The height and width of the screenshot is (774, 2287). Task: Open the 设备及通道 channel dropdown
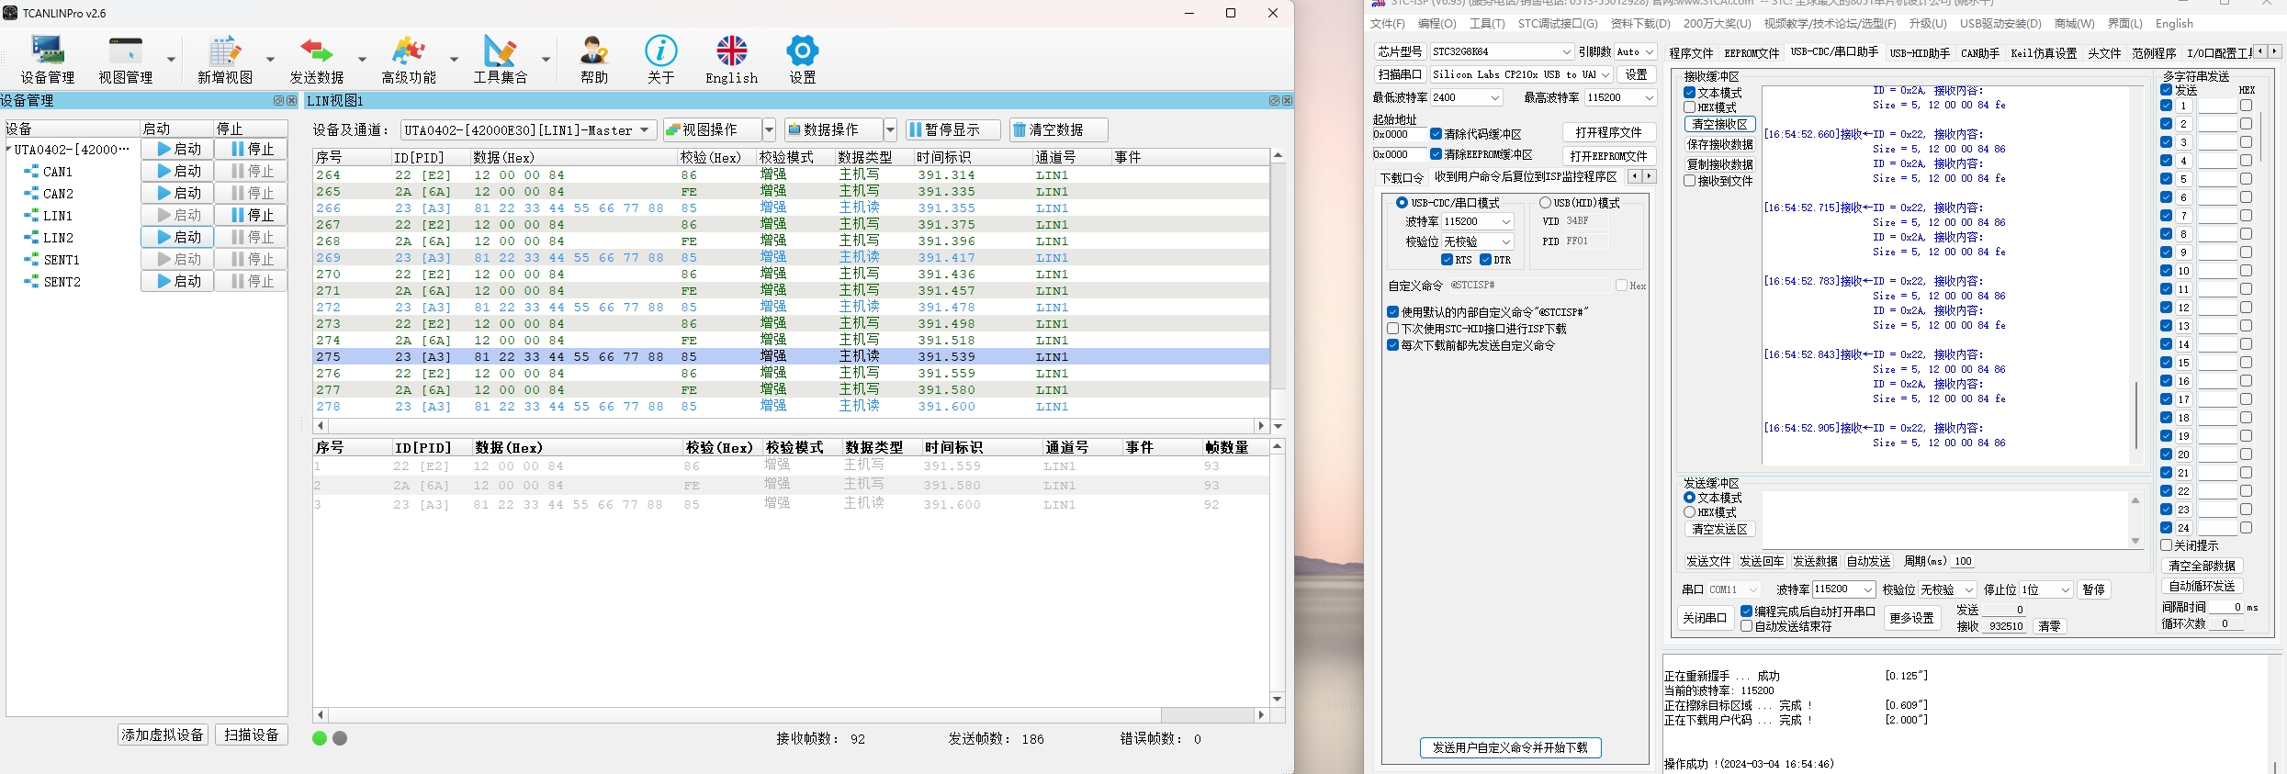click(x=528, y=130)
